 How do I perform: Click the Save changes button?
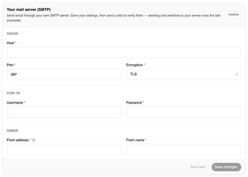(226, 167)
